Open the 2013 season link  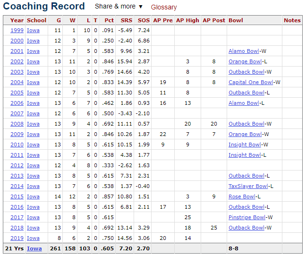(x=17, y=176)
